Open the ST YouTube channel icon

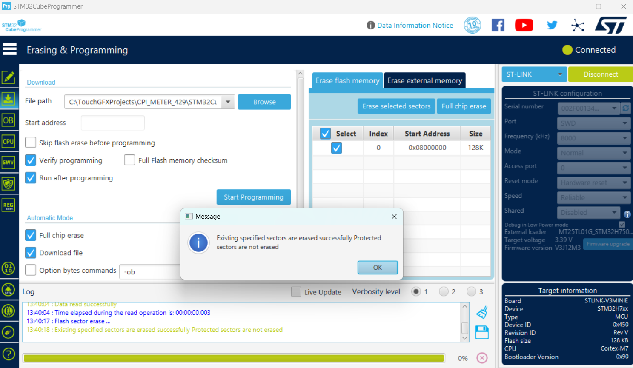[524, 25]
